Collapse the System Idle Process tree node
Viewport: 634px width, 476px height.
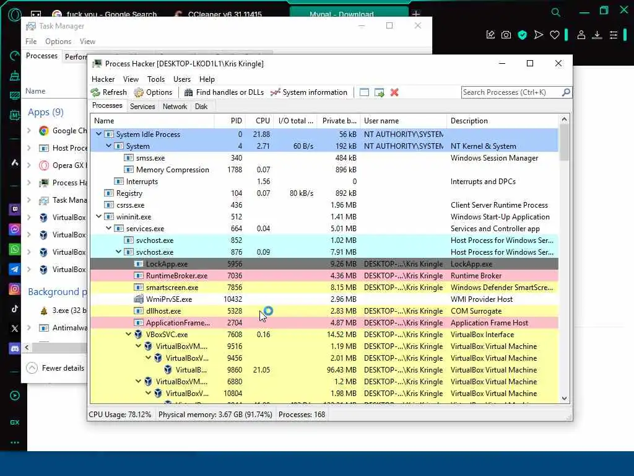98,134
